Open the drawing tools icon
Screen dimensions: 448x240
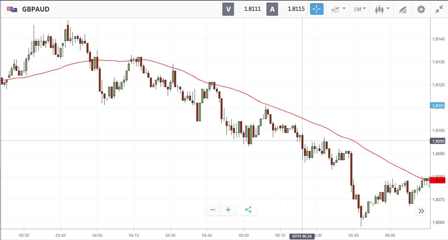point(403,10)
